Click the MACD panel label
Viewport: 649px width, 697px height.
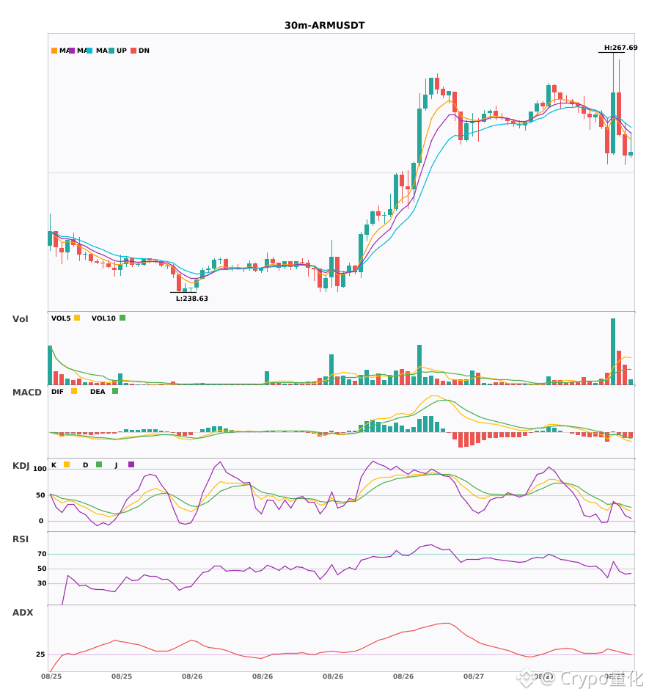click(26, 392)
